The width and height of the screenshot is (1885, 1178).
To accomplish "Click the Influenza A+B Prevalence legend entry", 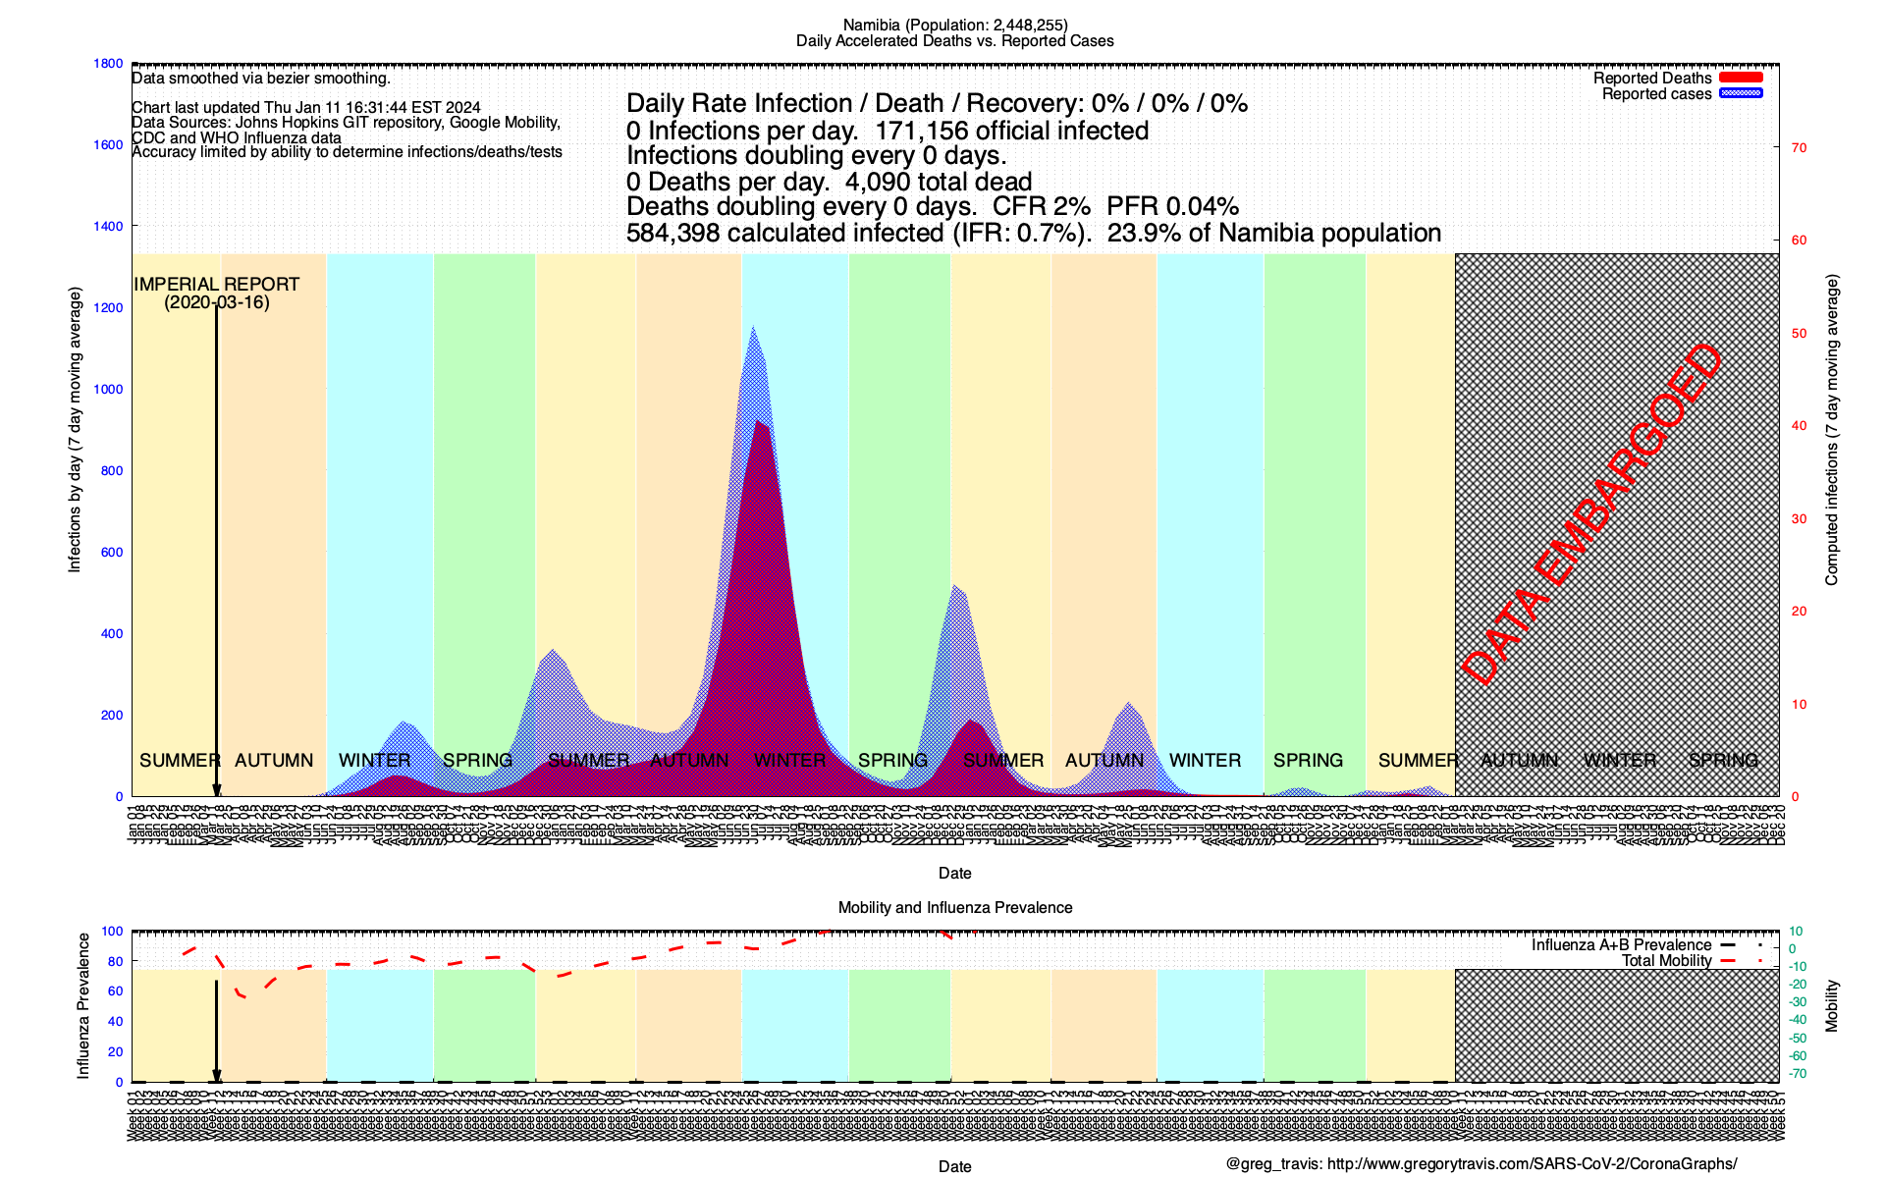I will coord(1621,944).
